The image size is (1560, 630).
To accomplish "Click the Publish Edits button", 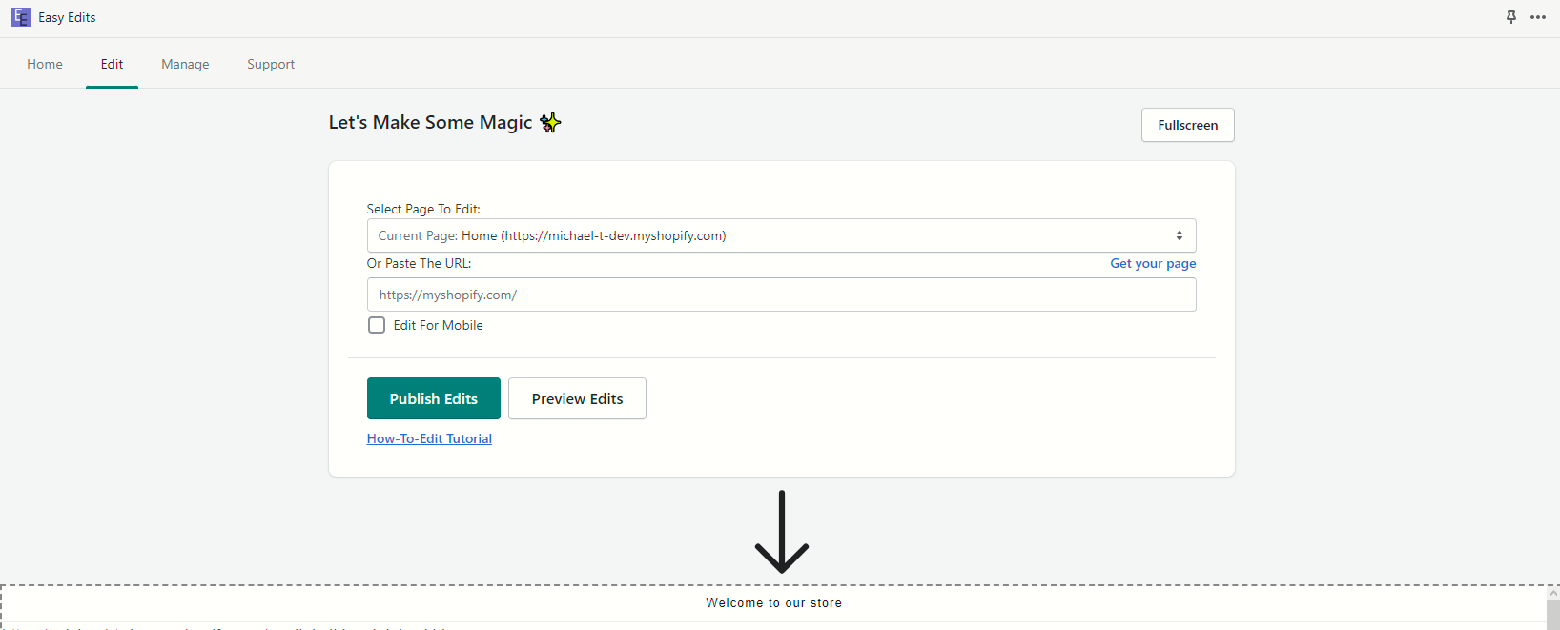I will (x=433, y=398).
